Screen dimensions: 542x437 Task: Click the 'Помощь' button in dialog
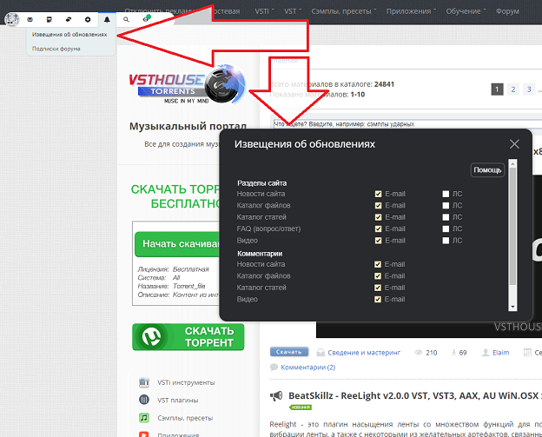point(487,170)
